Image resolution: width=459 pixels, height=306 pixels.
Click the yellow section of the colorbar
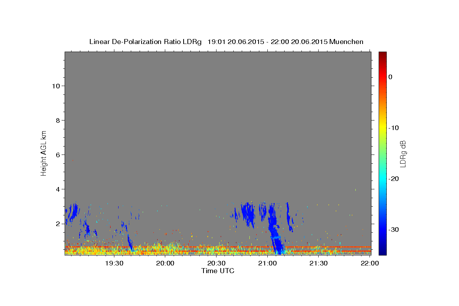[x=382, y=128]
